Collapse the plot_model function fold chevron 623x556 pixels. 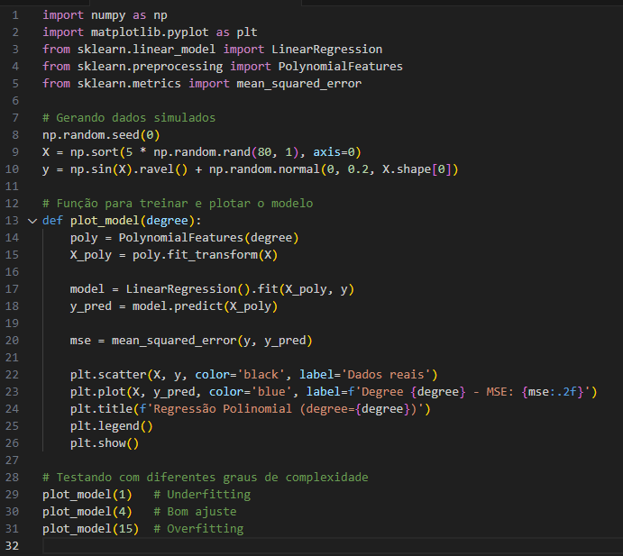click(32, 221)
